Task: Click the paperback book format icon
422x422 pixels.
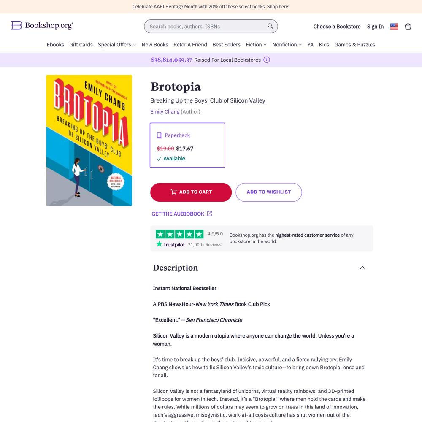Action: click(160, 135)
